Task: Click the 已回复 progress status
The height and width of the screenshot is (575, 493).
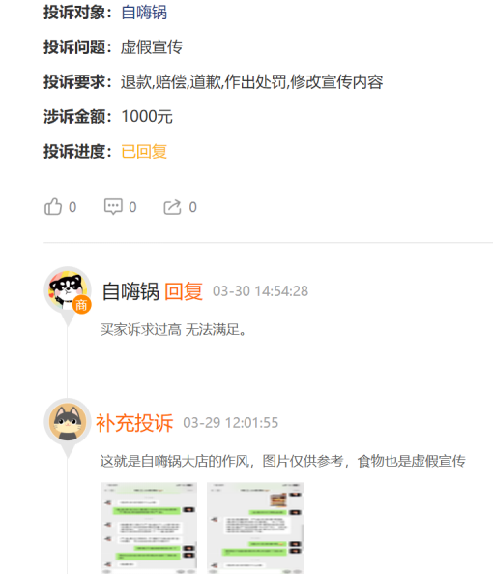Action: point(144,151)
